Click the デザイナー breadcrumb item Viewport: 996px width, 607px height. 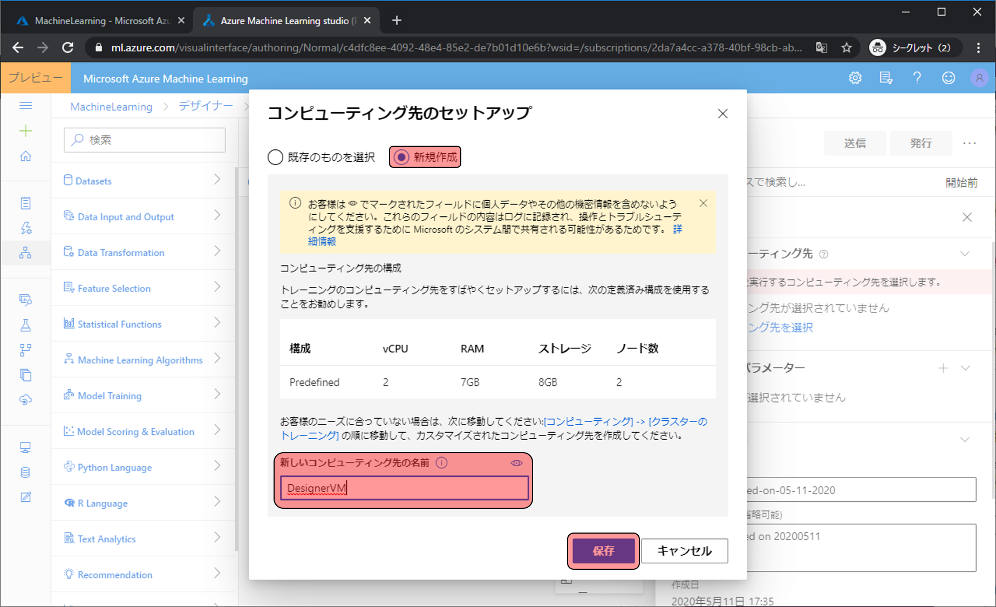tap(206, 106)
